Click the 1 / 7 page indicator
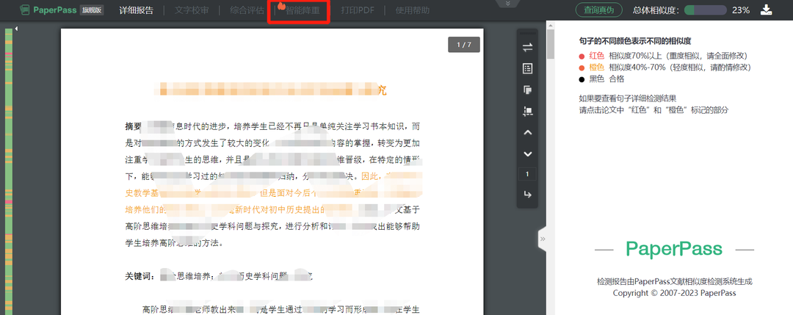Screen dimensions: 793x315 point(464,45)
